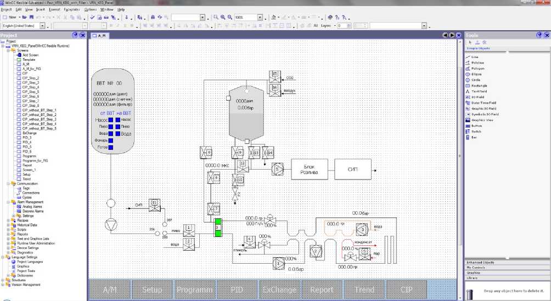The height and width of the screenshot is (301, 551).
Task: Click the green valve indicator block
Action: pyautogui.click(x=217, y=227)
